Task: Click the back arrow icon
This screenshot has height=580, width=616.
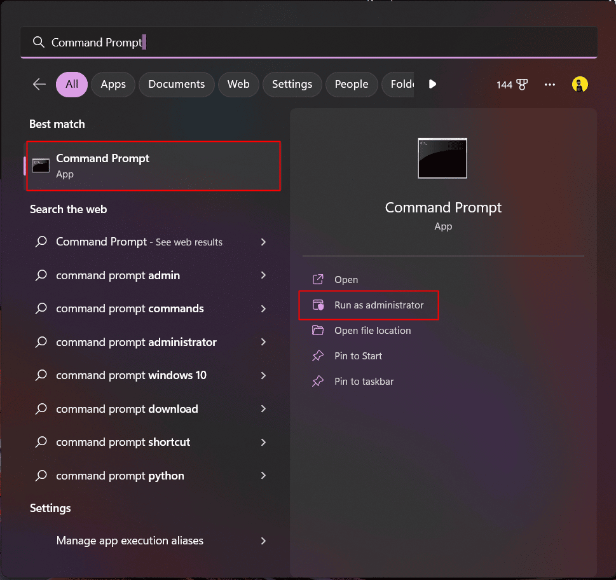Action: click(x=39, y=84)
